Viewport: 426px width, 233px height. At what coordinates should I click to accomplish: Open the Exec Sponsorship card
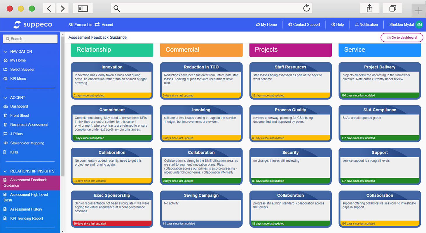coord(112,209)
